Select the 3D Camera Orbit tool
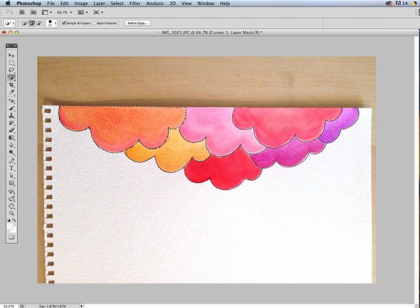Viewport: 420px width, 308px height. [11, 199]
